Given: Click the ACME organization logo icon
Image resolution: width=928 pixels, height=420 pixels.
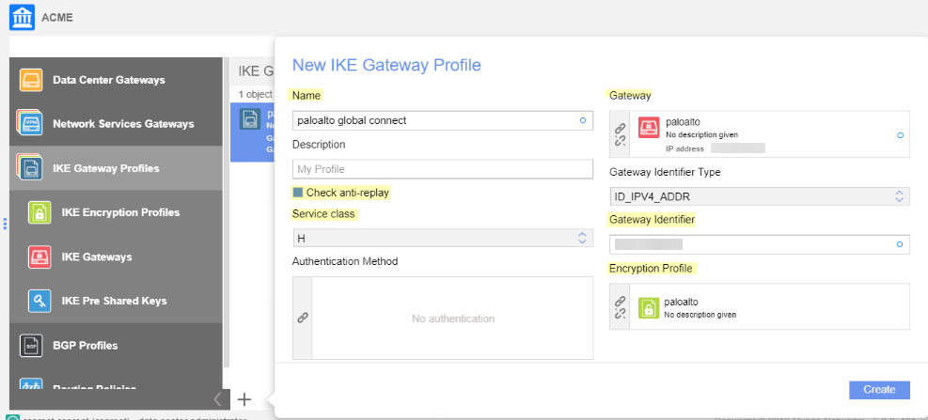Looking at the screenshot, I should 21,17.
